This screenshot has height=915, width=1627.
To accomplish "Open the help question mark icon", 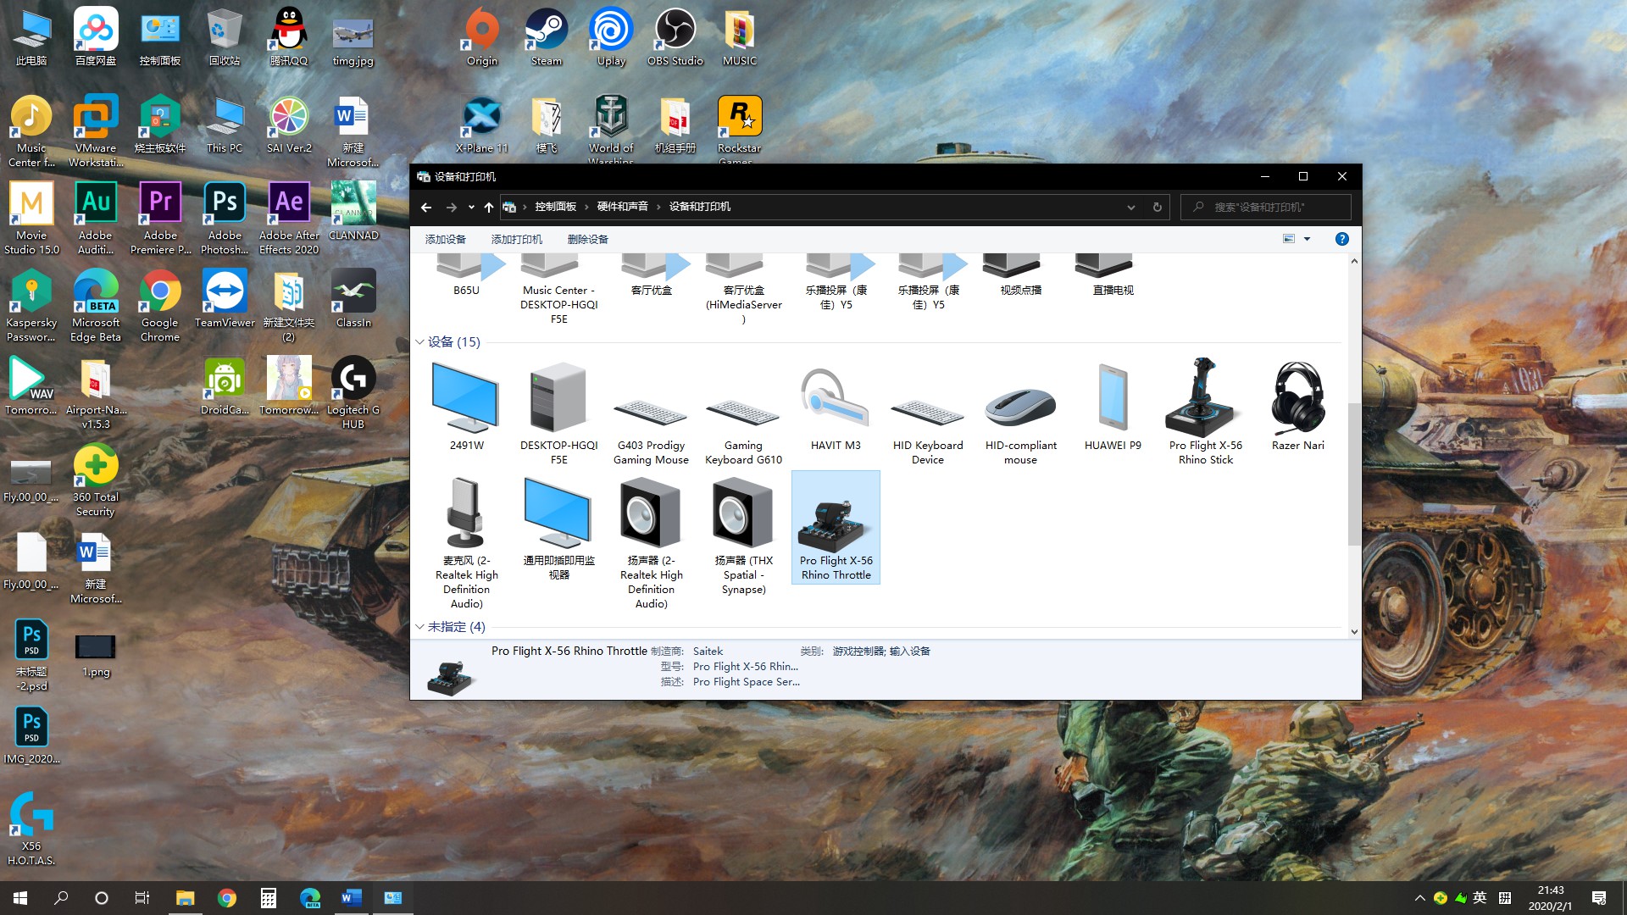I will click(x=1341, y=239).
